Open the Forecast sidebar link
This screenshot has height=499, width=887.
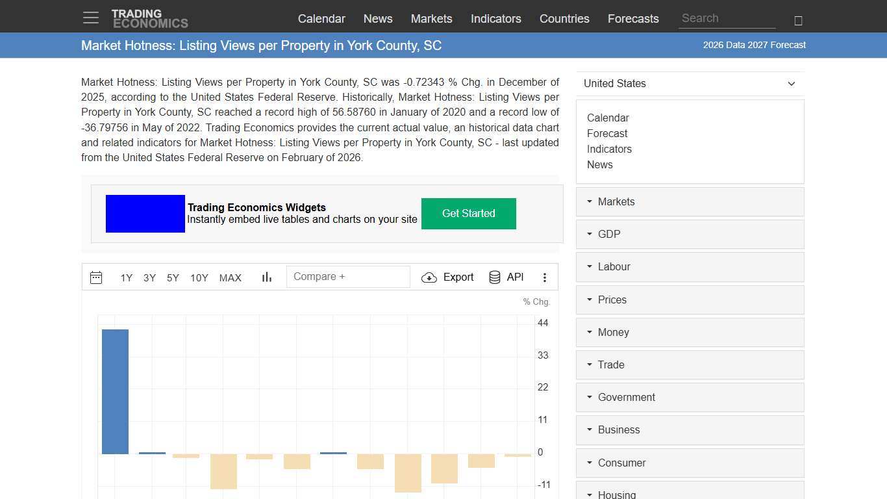(x=607, y=133)
